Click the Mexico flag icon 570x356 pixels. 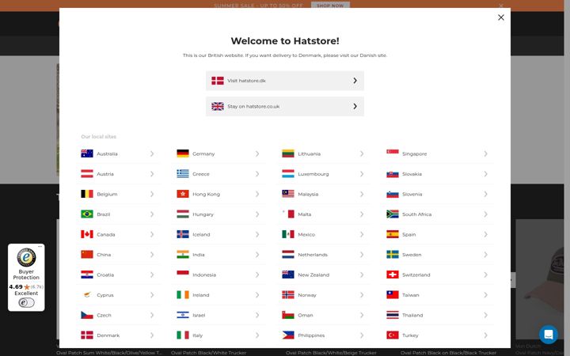tap(288, 234)
